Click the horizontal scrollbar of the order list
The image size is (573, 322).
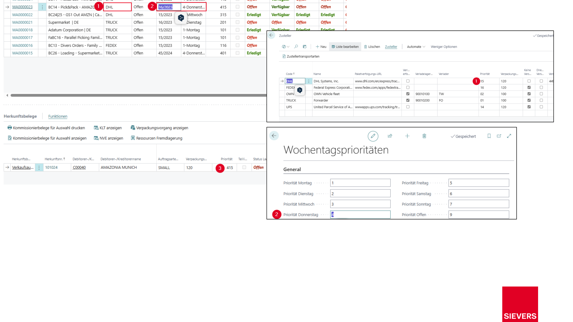pos(138,95)
